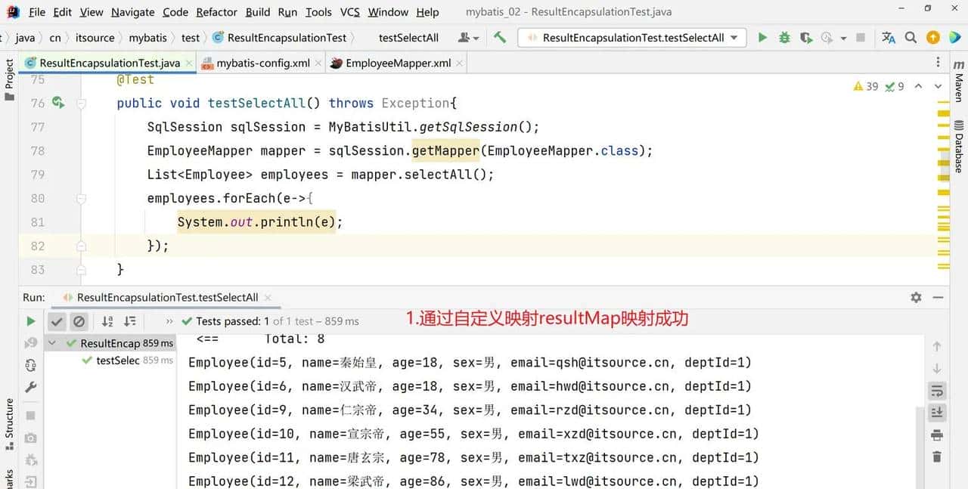Click mybatis in the breadcrumb bar
This screenshot has width=968, height=489.
coord(148,37)
